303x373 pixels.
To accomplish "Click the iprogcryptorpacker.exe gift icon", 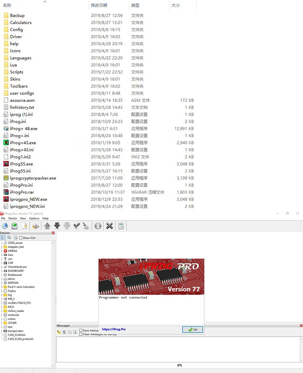I will point(6,178).
